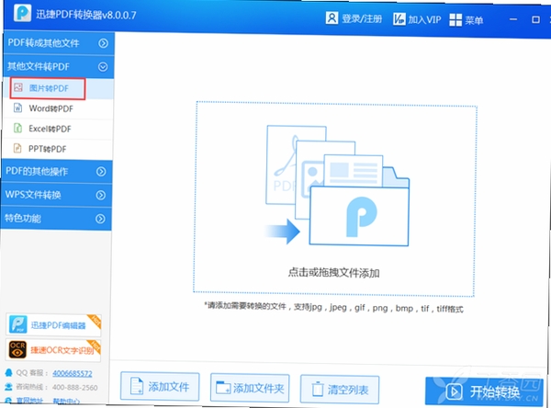Click the 添加文件 button
The width and height of the screenshot is (551, 408).
pyautogui.click(x=160, y=387)
